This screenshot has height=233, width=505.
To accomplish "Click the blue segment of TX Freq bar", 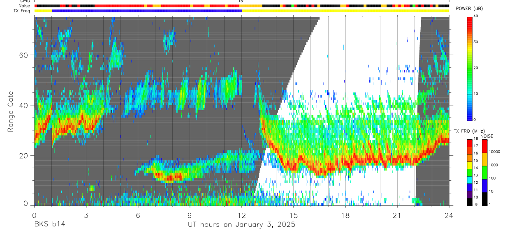I will tap(147, 11).
